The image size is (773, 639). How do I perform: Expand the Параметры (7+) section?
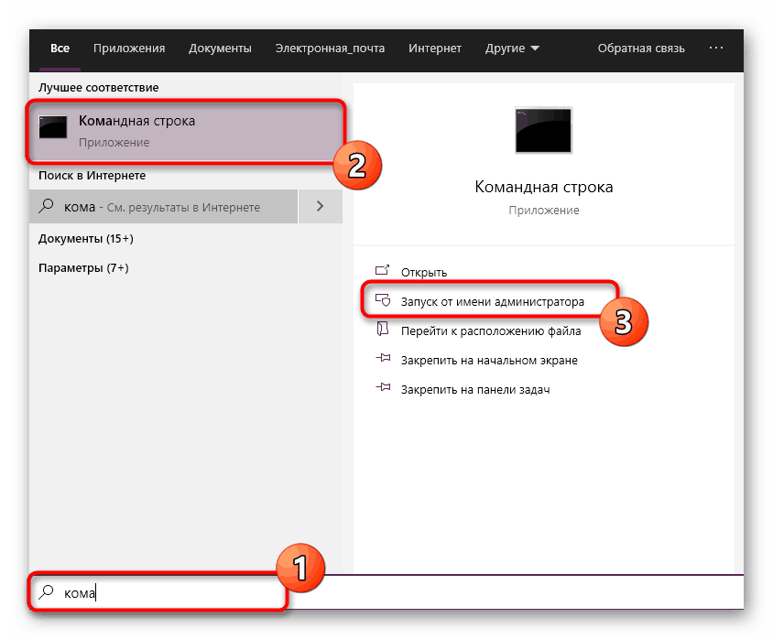[x=83, y=268]
